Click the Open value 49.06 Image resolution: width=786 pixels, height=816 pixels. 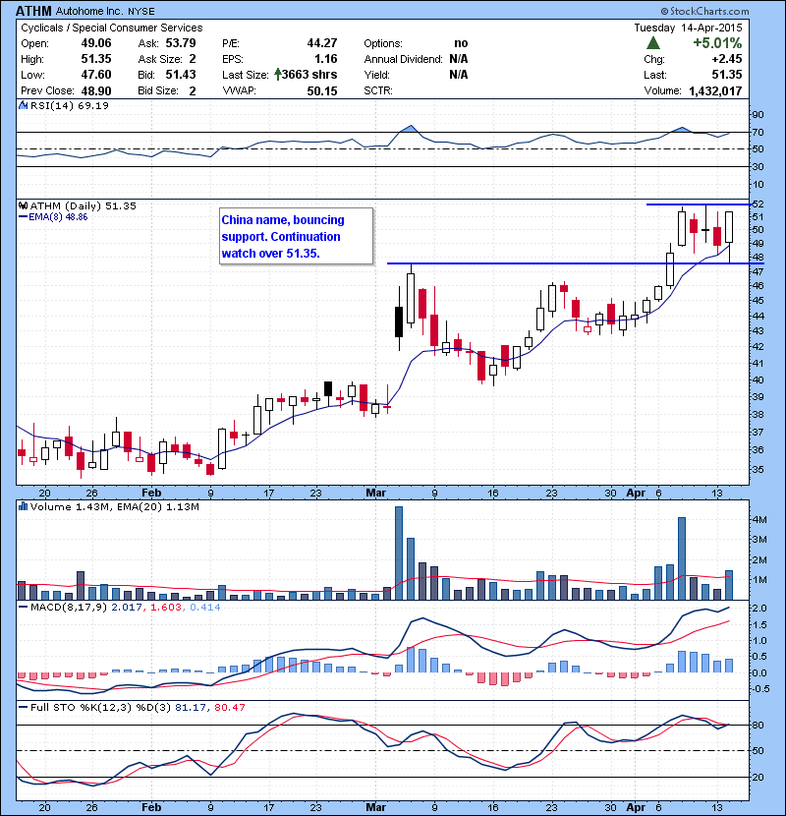[96, 43]
